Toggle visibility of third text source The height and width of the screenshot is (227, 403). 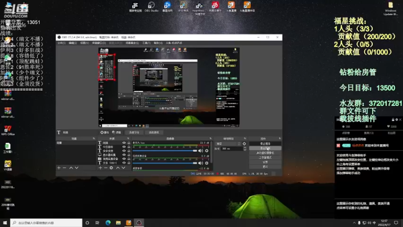click(124, 151)
